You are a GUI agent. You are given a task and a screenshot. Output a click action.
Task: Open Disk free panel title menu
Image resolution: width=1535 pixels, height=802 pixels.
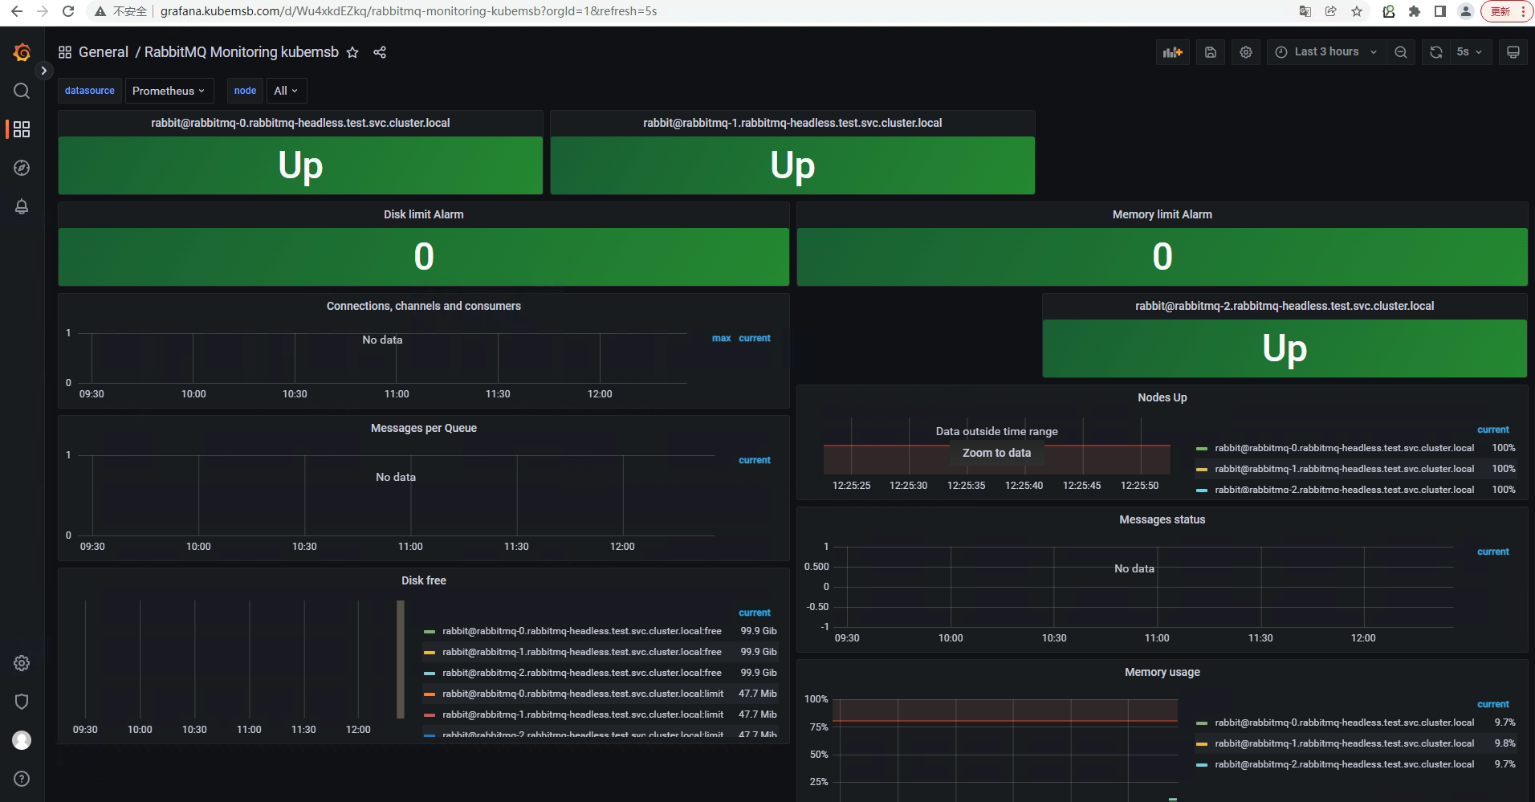[424, 580]
